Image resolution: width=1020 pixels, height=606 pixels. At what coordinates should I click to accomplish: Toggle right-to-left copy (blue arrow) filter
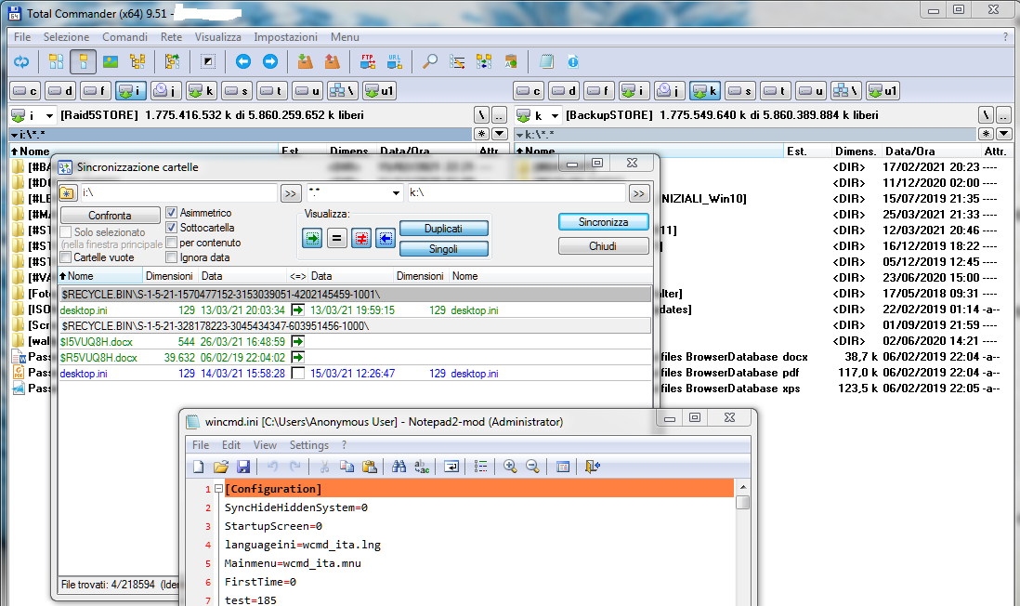(386, 238)
